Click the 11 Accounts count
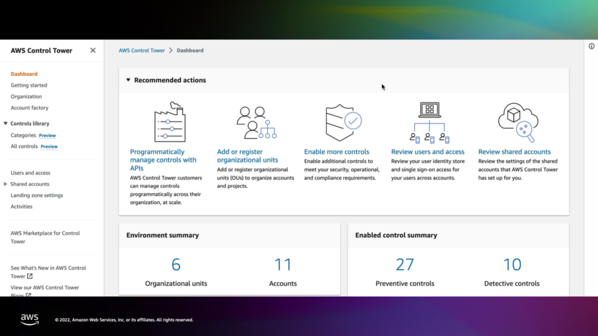This screenshot has width=598, height=336. point(283,264)
